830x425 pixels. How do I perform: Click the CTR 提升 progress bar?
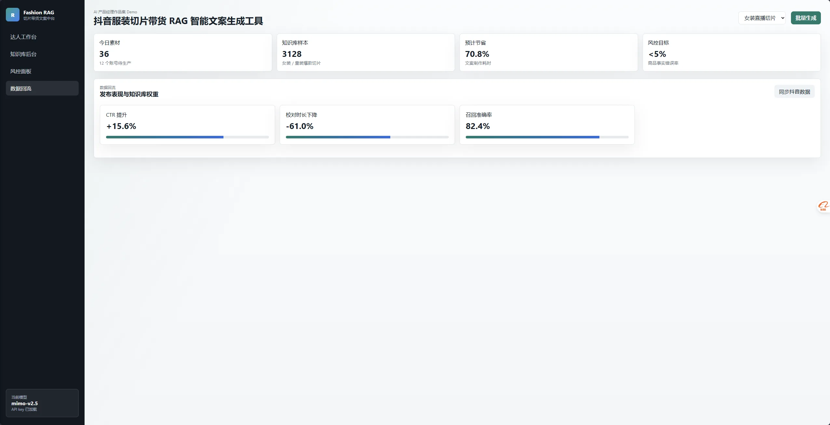pos(187,137)
